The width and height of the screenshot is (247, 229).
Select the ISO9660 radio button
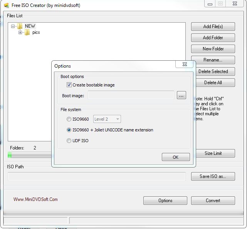(69, 119)
